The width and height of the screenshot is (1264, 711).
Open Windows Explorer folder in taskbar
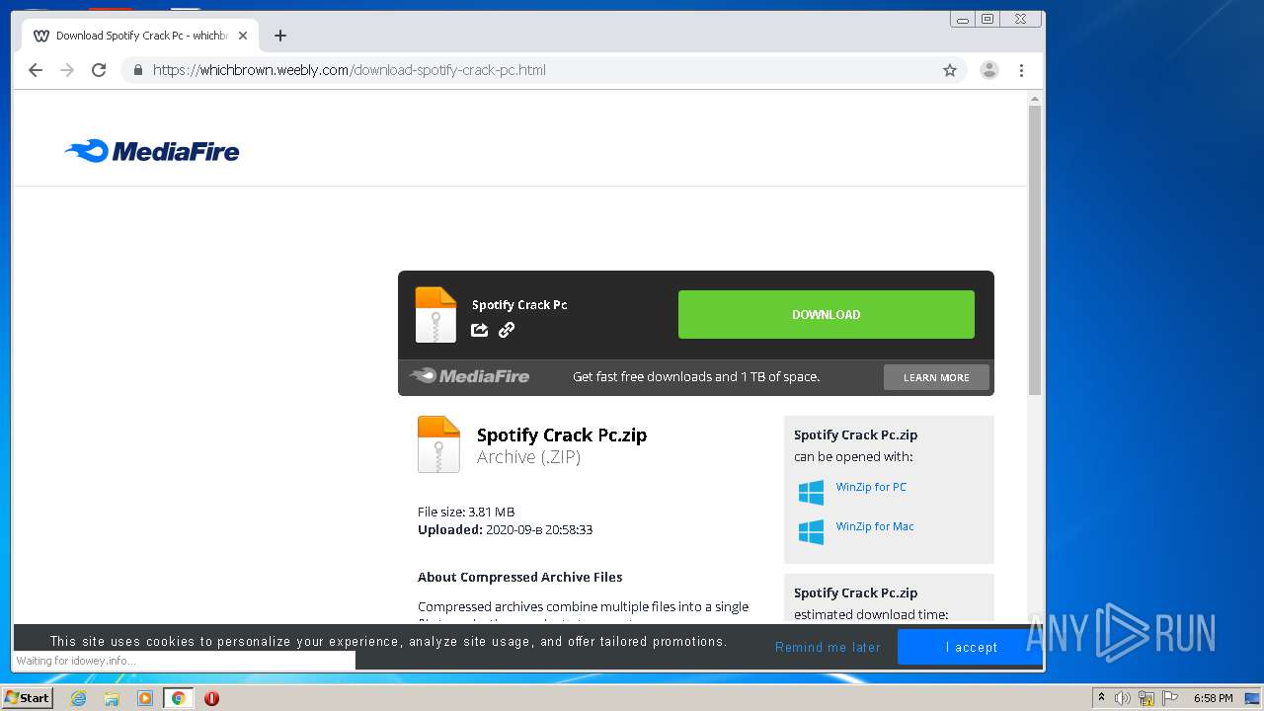[x=112, y=698]
